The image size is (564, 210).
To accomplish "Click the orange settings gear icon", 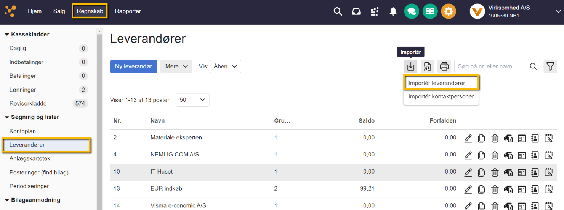I will click(x=449, y=11).
